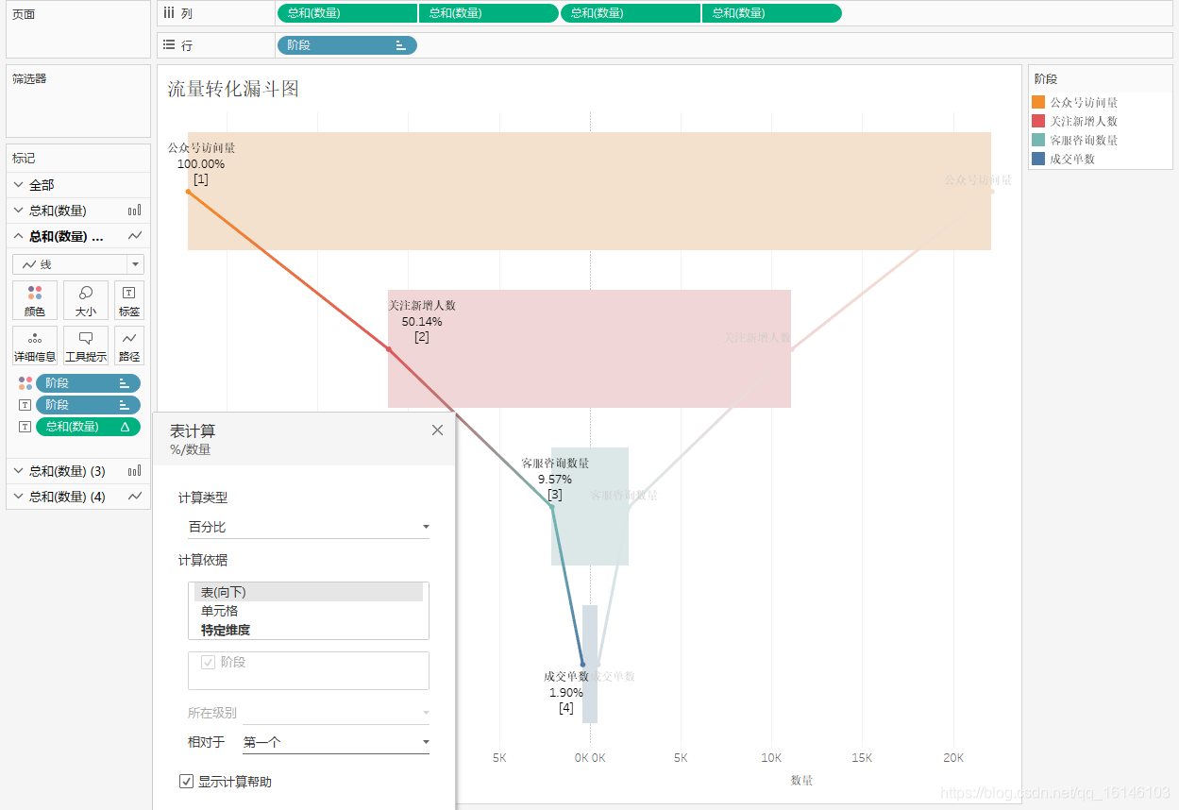The image size is (1179, 810).
Task: Click the 1.90% label in the chart
Action: tap(566, 692)
